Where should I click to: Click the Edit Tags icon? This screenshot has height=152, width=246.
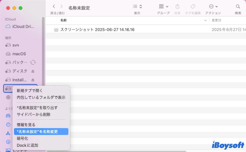(192, 6)
